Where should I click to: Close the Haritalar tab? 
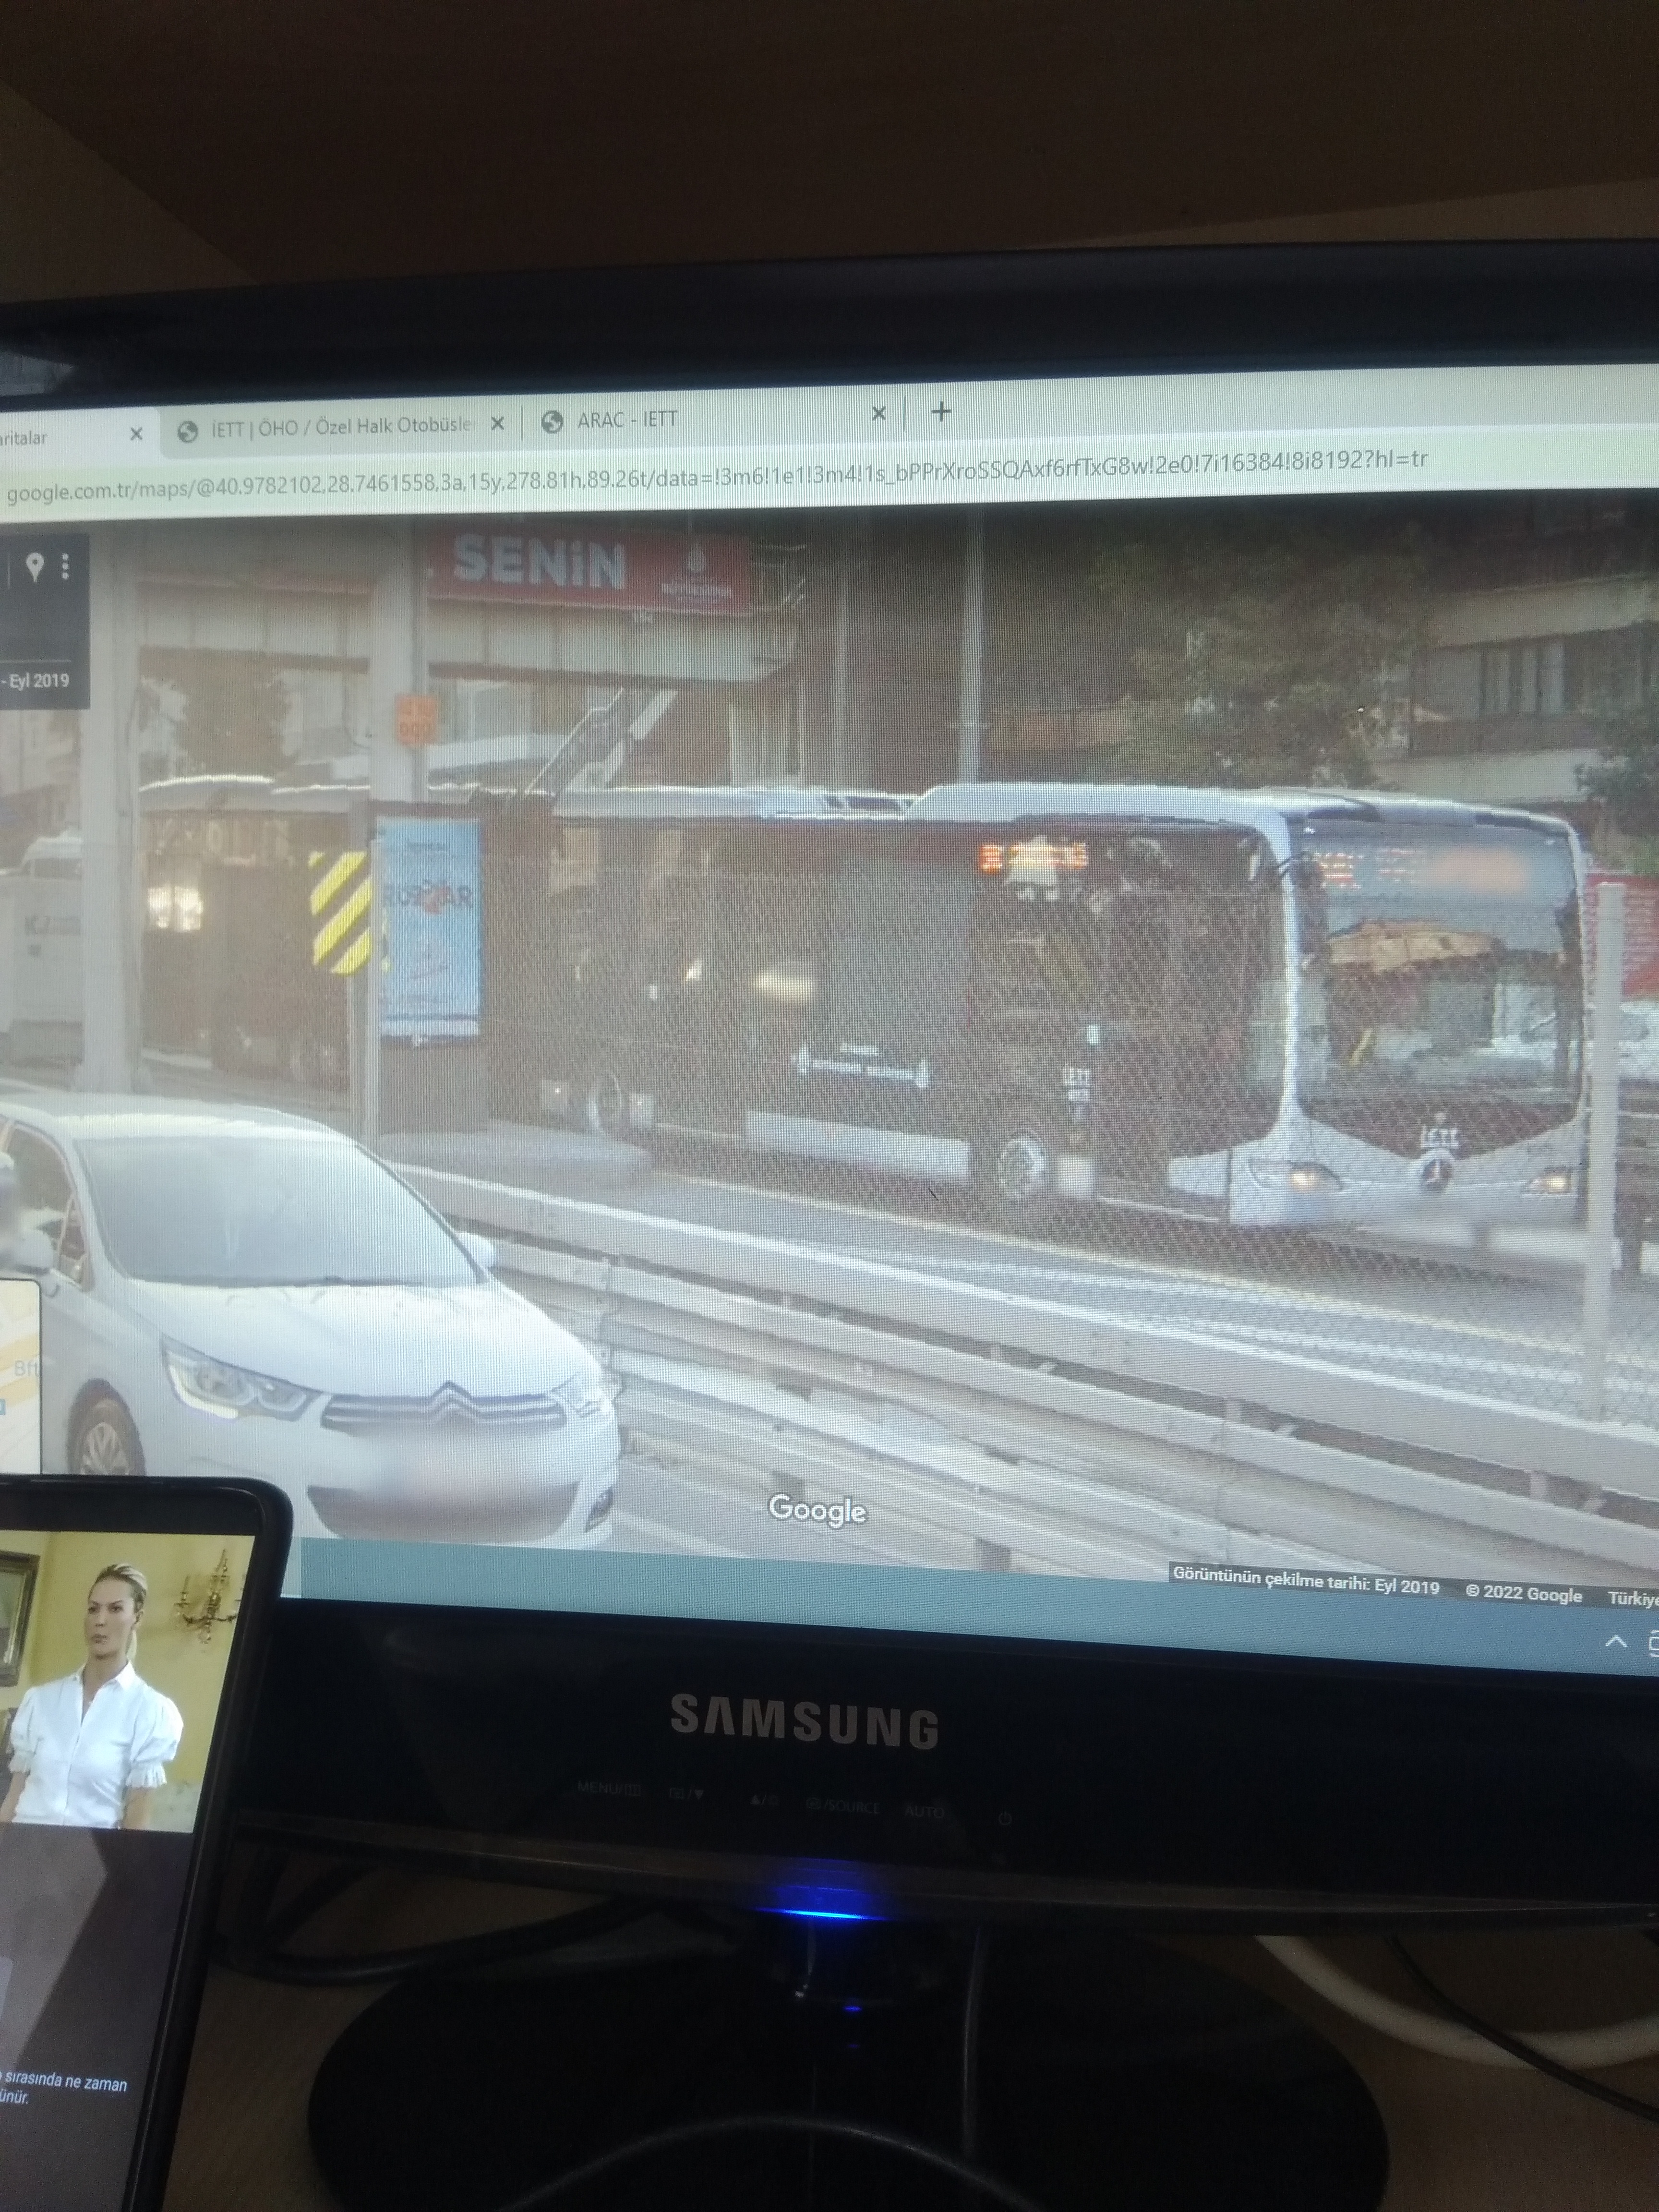point(136,433)
